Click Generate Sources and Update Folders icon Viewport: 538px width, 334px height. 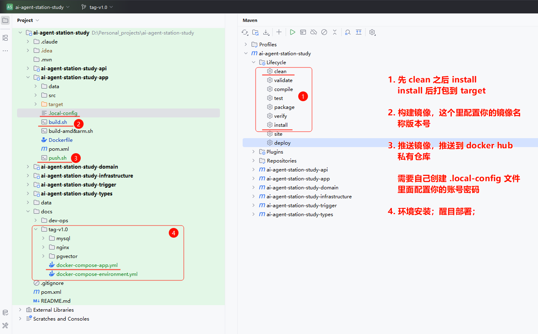point(255,32)
